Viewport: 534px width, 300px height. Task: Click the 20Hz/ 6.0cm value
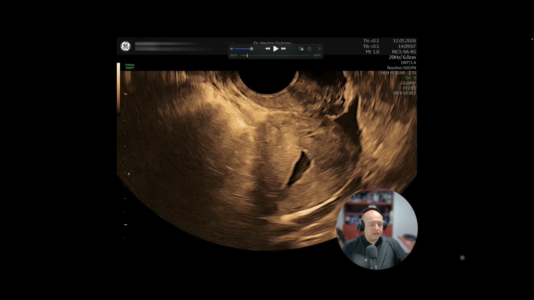(x=402, y=57)
